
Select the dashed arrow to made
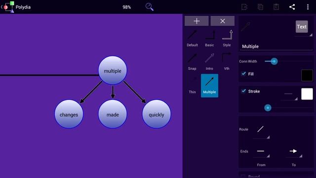click(113, 92)
